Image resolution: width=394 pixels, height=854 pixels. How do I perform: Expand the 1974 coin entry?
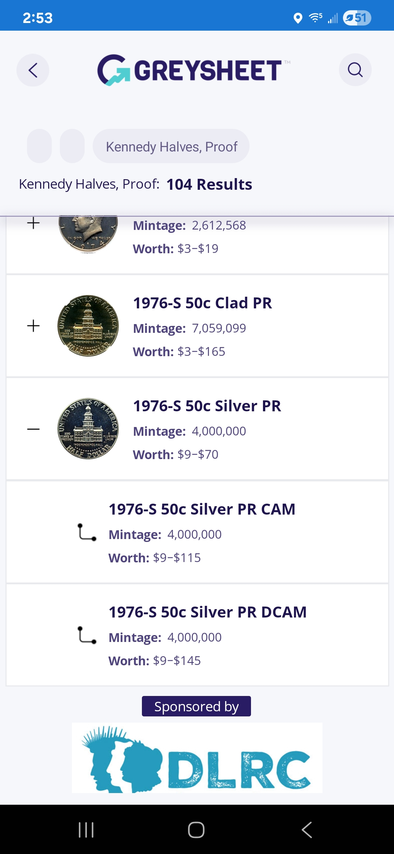[x=33, y=223]
